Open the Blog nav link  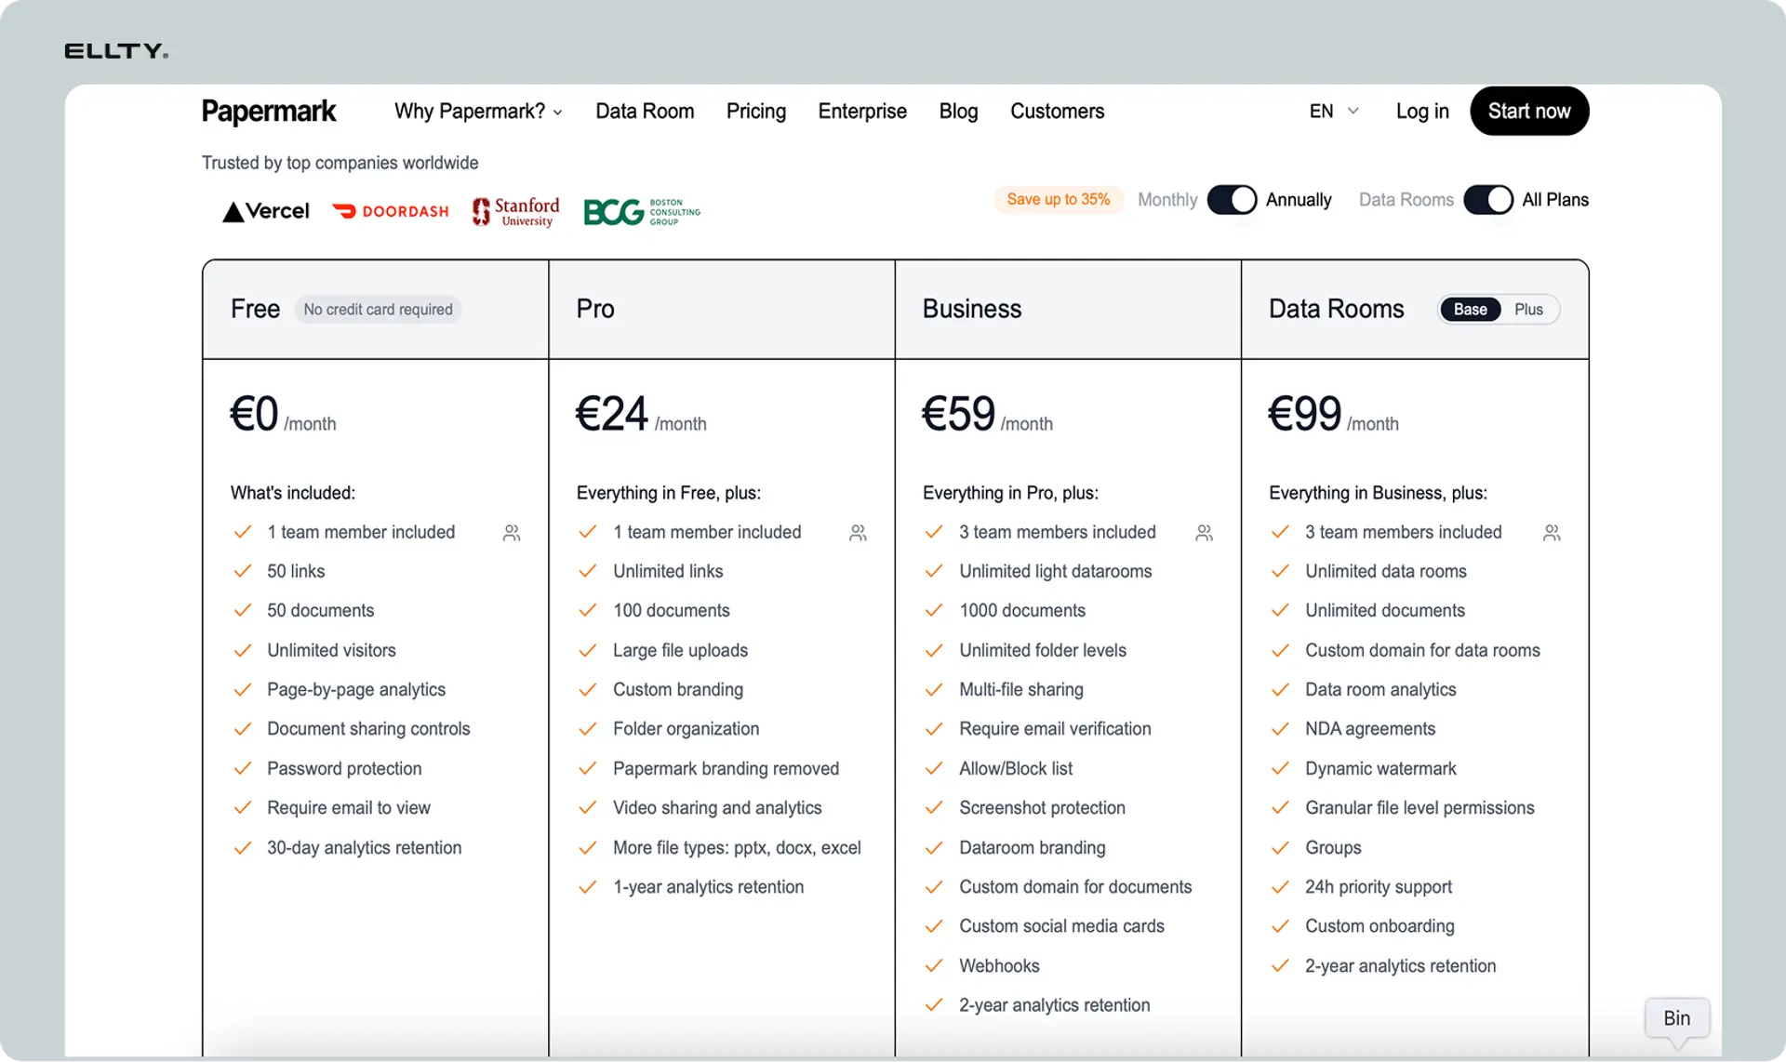(958, 111)
